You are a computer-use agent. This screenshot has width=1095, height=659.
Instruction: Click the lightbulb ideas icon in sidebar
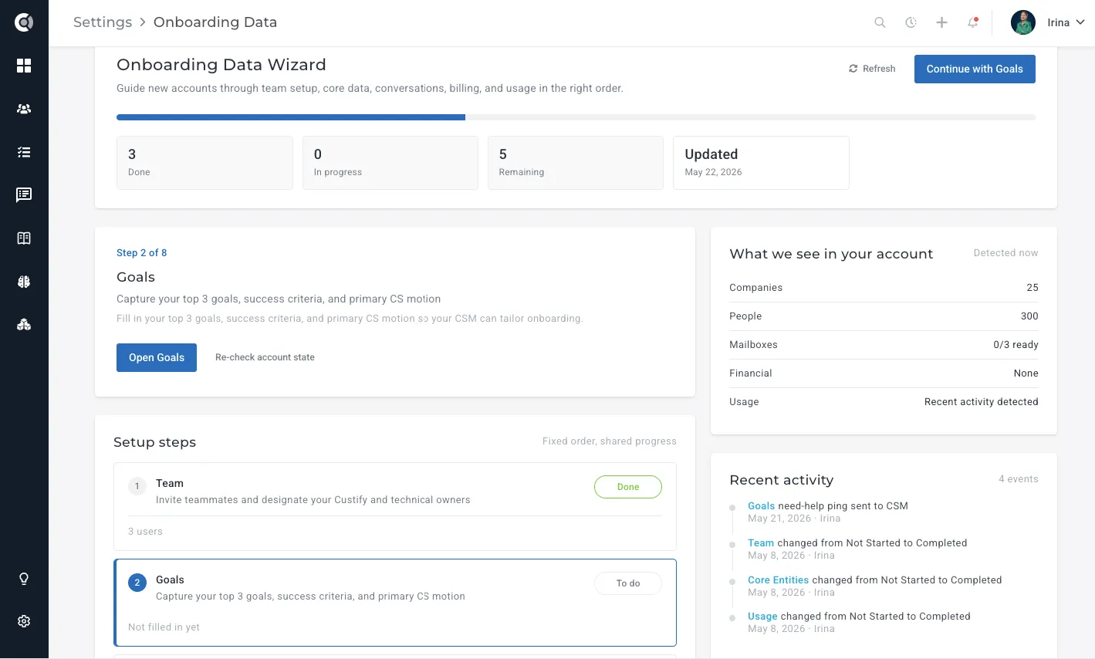[x=24, y=579]
